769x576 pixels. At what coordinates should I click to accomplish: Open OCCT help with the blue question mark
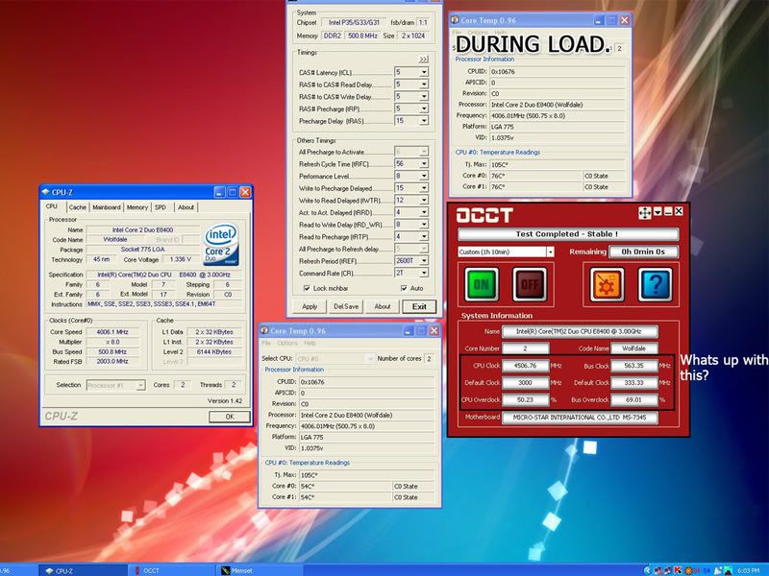pos(656,284)
